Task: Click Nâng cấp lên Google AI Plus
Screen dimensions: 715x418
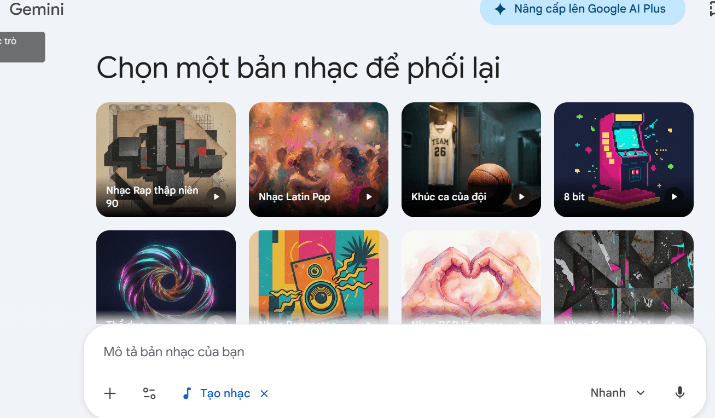Action: pos(583,10)
